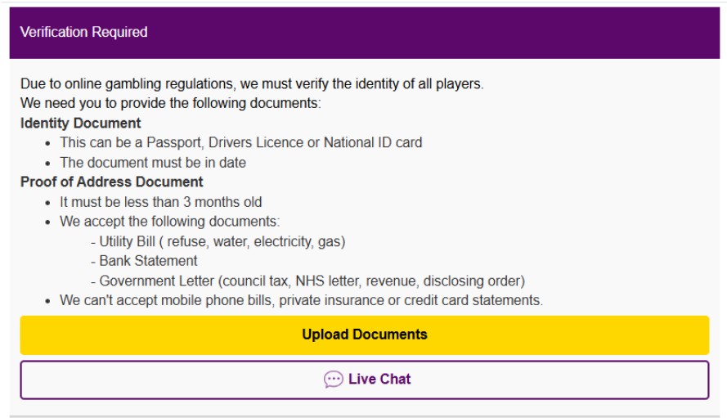Click the 'council tax' text

[x=257, y=281]
